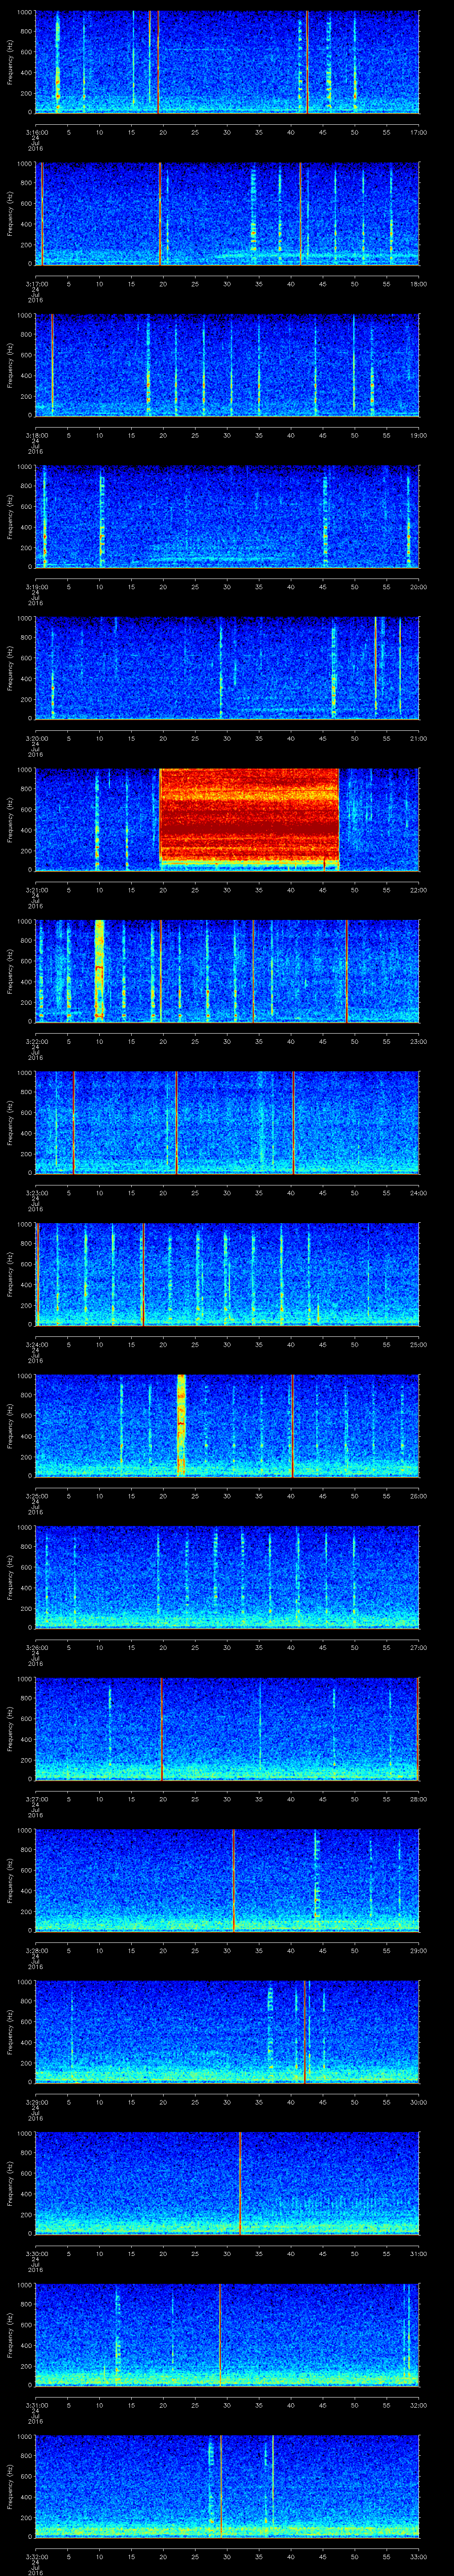Click the 3:19:00 start time label
The height and width of the screenshot is (2576, 454).
point(37,587)
